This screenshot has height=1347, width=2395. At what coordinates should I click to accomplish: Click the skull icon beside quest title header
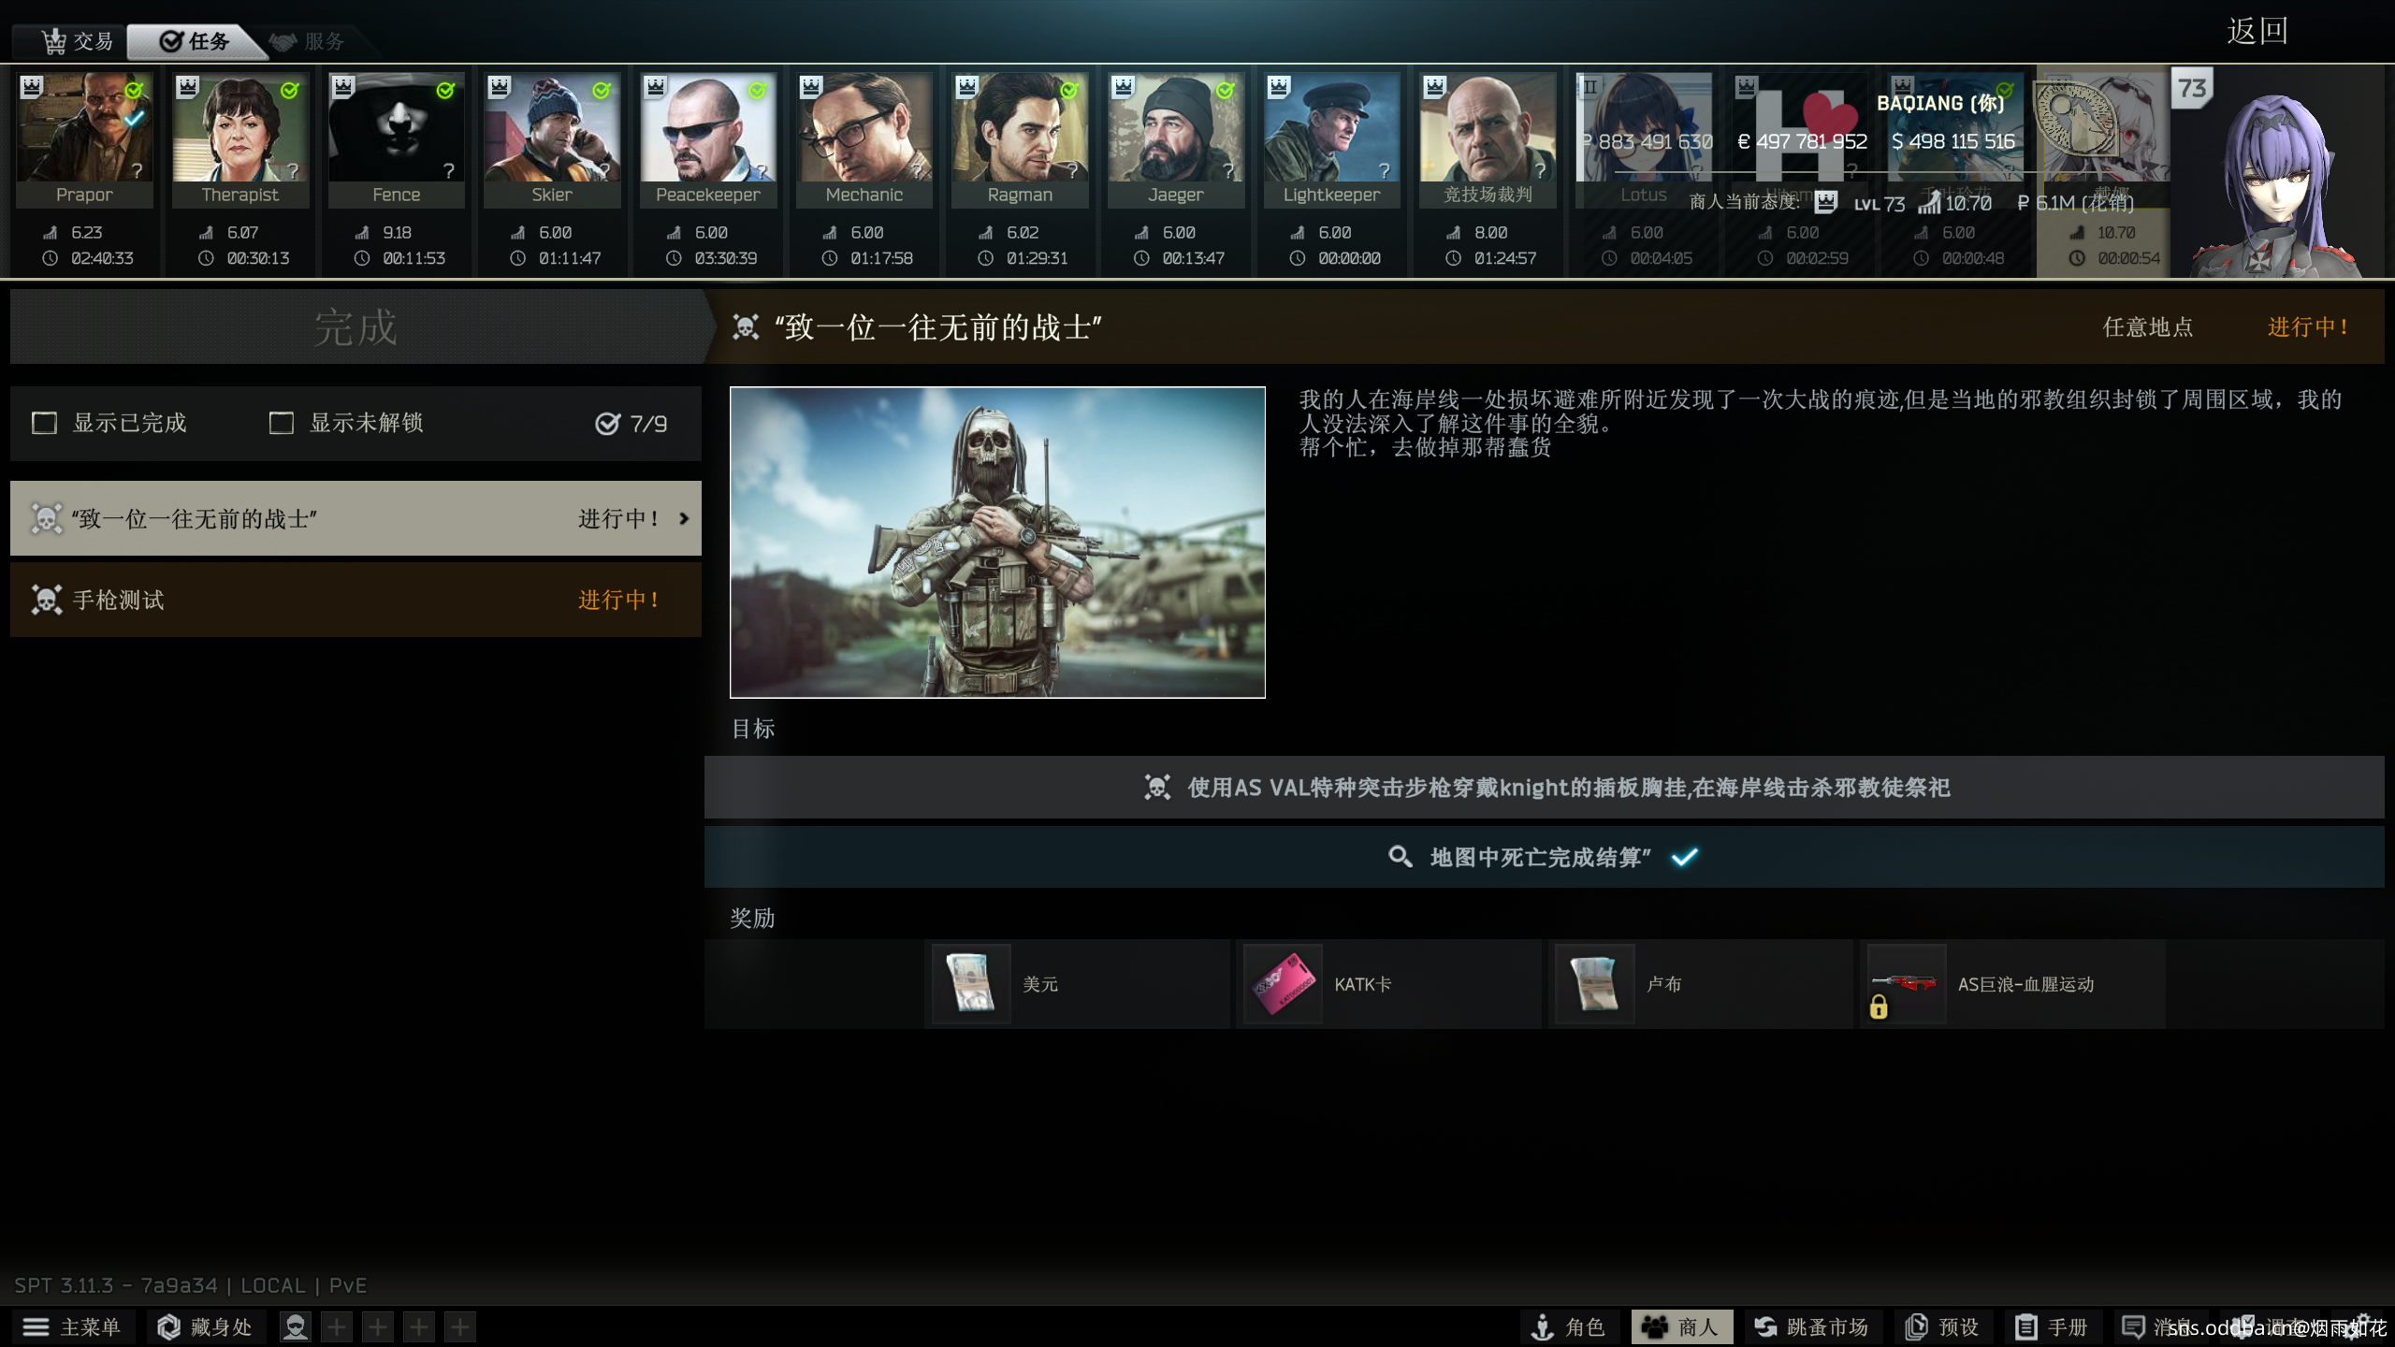pos(746,326)
